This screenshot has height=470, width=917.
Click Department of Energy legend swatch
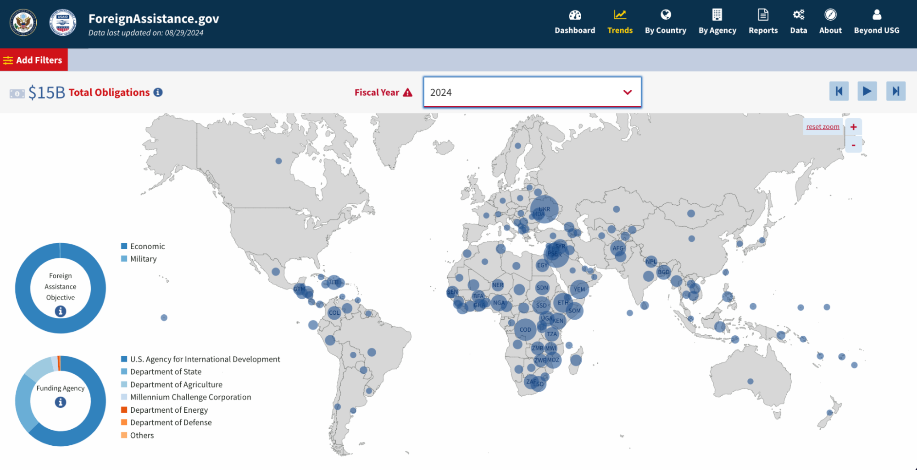pyautogui.click(x=124, y=410)
